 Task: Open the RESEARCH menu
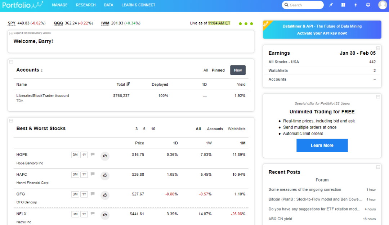[x=85, y=5]
